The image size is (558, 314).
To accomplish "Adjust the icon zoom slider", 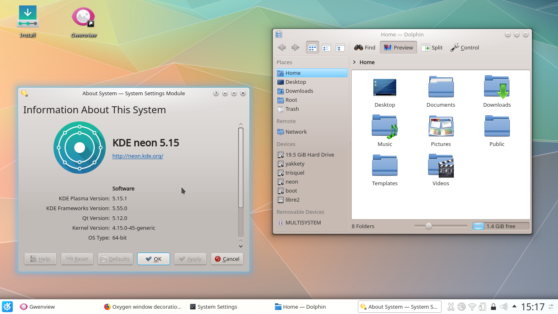I will click(x=428, y=225).
